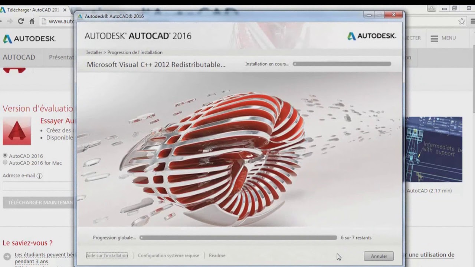Open the Aide sur l'installation link
Image resolution: width=475 pixels, height=267 pixels.
[x=107, y=256]
